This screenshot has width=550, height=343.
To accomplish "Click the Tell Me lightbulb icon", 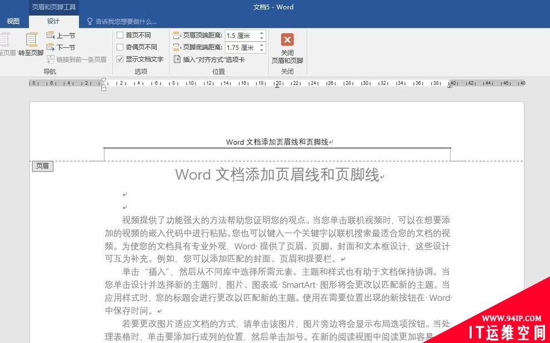I will 90,22.
